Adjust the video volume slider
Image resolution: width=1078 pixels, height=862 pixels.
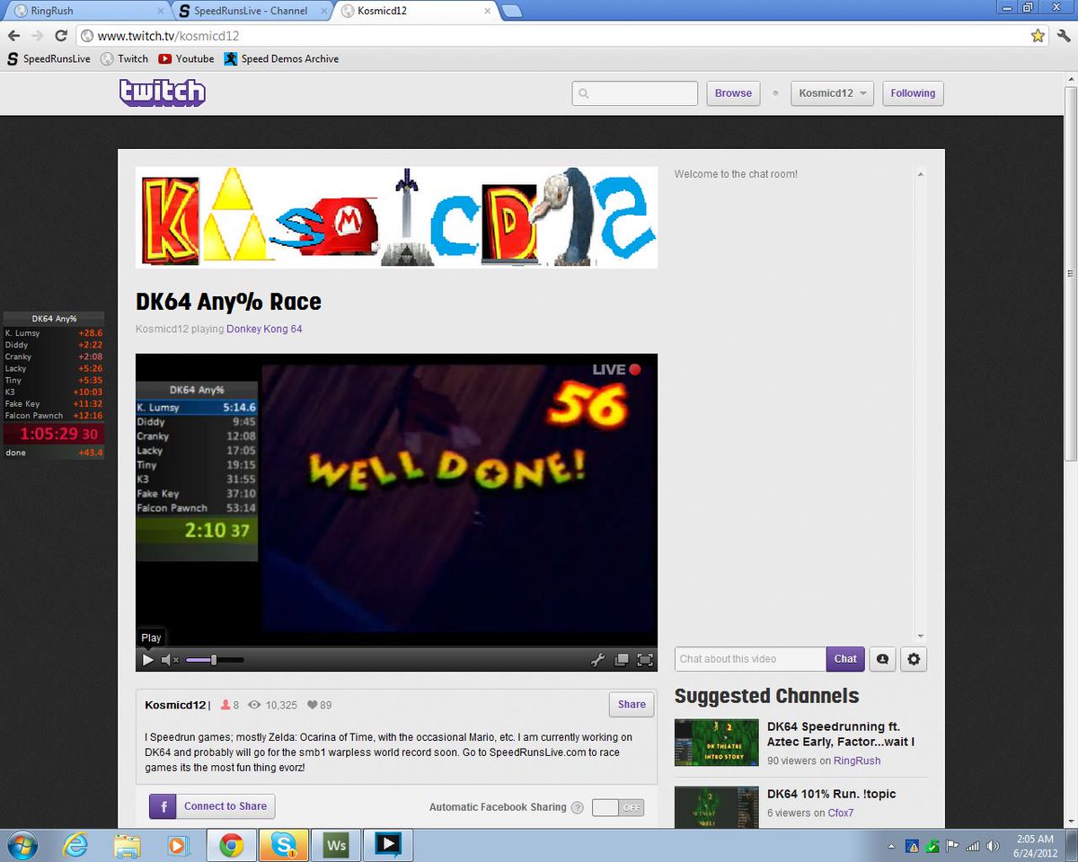(214, 660)
